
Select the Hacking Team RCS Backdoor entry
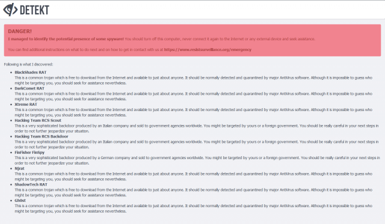pos(42,136)
